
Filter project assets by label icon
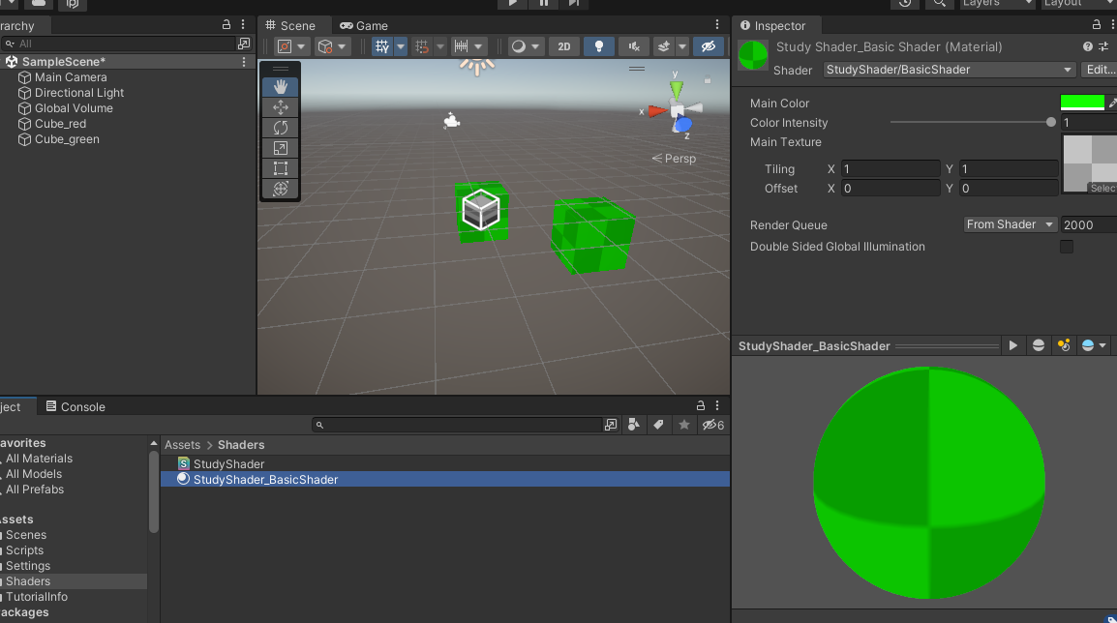[658, 425]
